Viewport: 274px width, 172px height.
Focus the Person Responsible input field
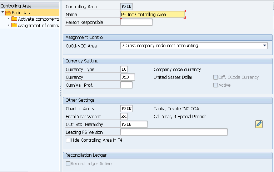(x=136, y=22)
